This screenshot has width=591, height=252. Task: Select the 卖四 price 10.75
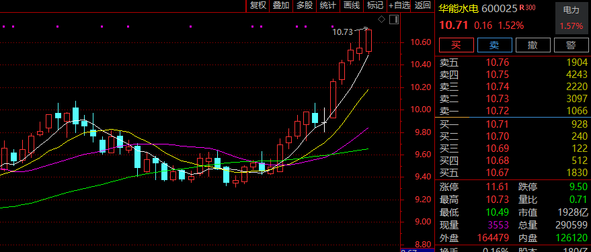tap(497, 75)
